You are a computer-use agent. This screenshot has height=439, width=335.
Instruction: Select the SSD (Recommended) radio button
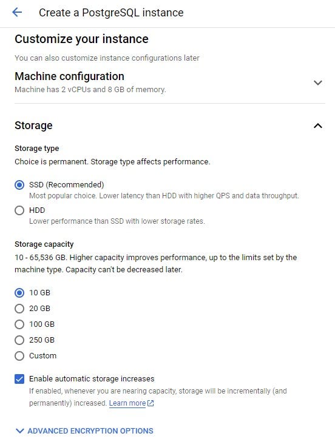tap(19, 185)
